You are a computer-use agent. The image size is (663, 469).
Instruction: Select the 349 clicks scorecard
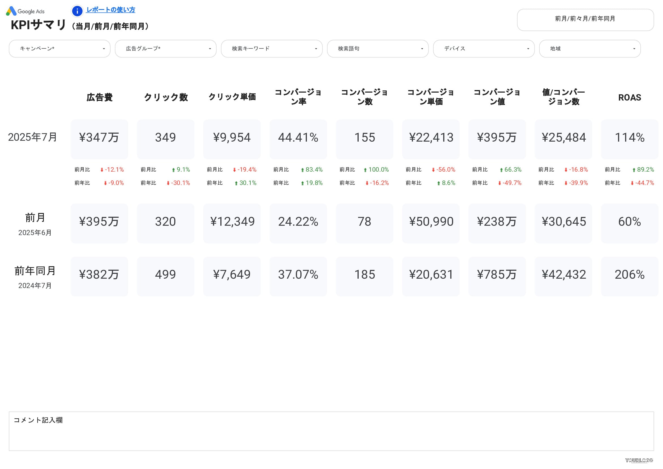click(165, 139)
